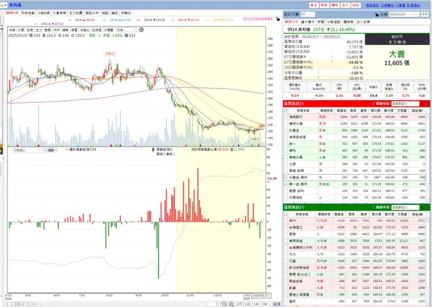
Task: Toggle 爆量 chart overlay button
Action: tap(74, 30)
